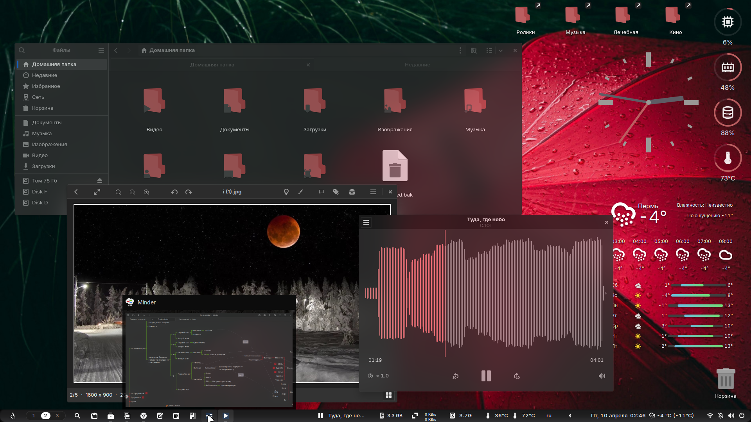Switch to the Недавние tab
The height and width of the screenshot is (422, 751).
point(417,65)
